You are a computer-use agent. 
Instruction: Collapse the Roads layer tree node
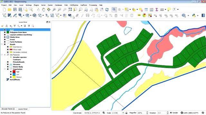pyautogui.click(x=2, y=44)
